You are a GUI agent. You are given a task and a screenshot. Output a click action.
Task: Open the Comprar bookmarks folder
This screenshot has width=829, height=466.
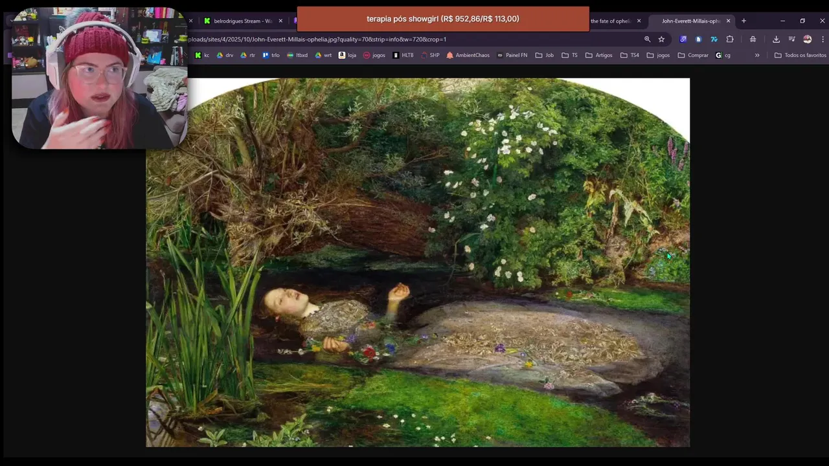pyautogui.click(x=692, y=56)
